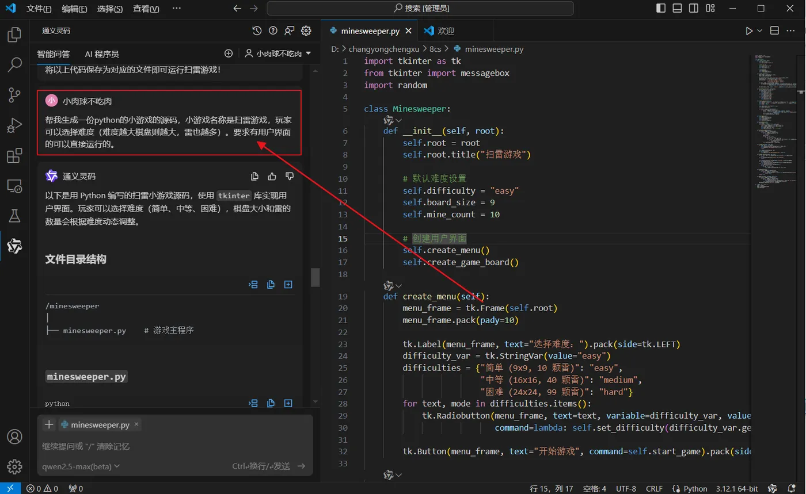Close the minesweeper.py editor tab
This screenshot has width=806, height=494.
[409, 30]
